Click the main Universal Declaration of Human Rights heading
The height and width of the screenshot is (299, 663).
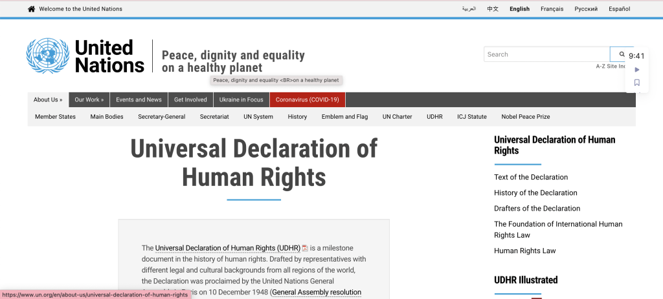click(254, 163)
